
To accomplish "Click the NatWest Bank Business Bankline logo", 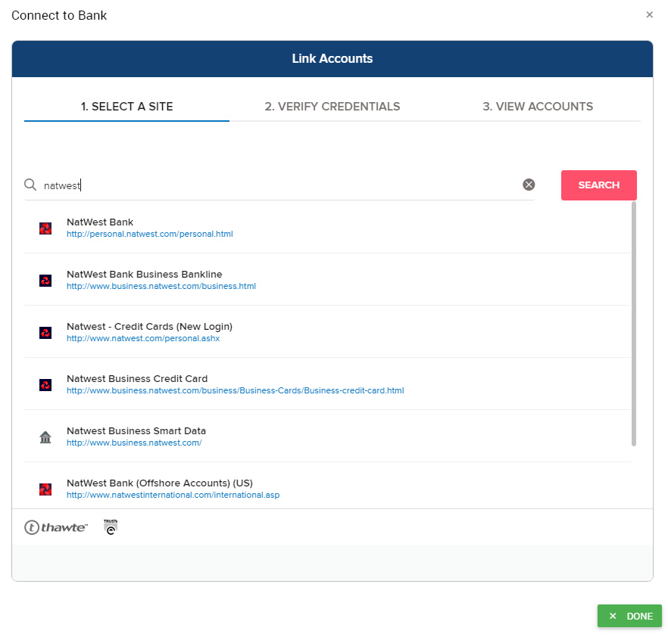I will [x=45, y=281].
